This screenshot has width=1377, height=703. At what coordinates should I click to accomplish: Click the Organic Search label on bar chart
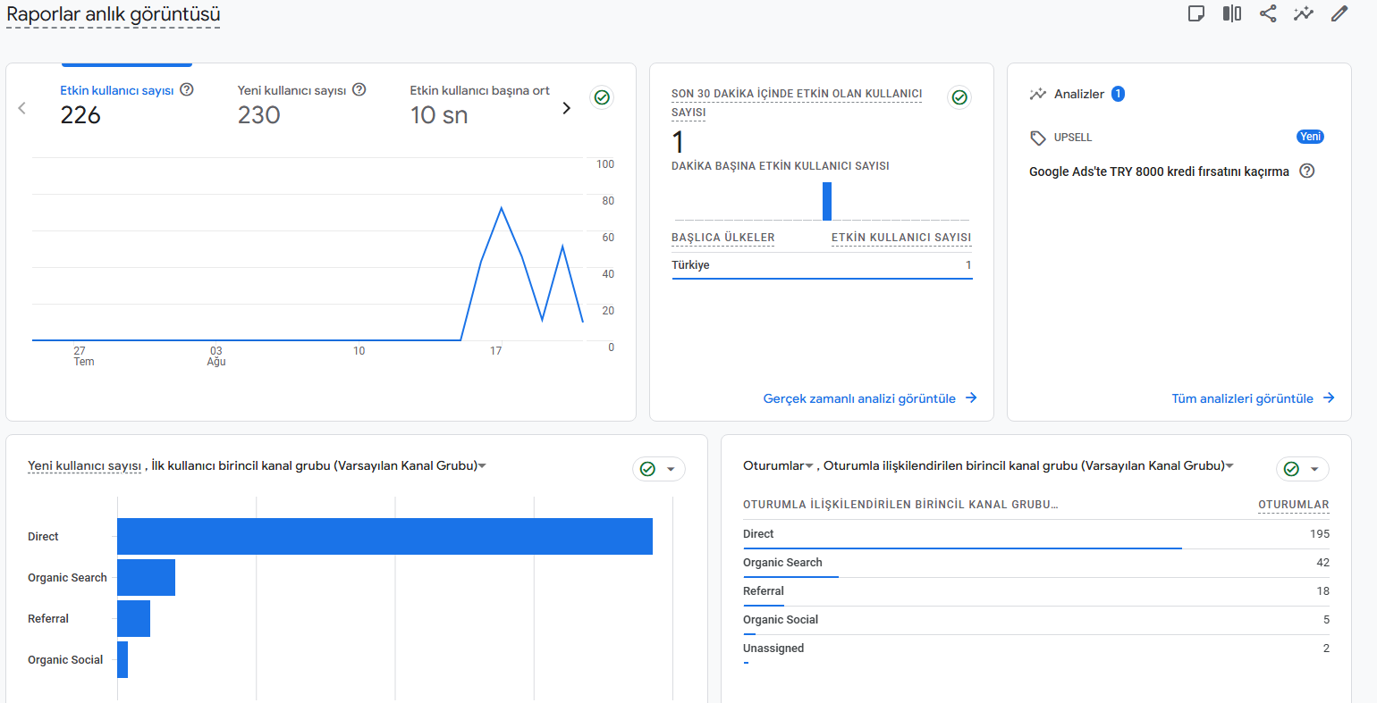coord(67,578)
